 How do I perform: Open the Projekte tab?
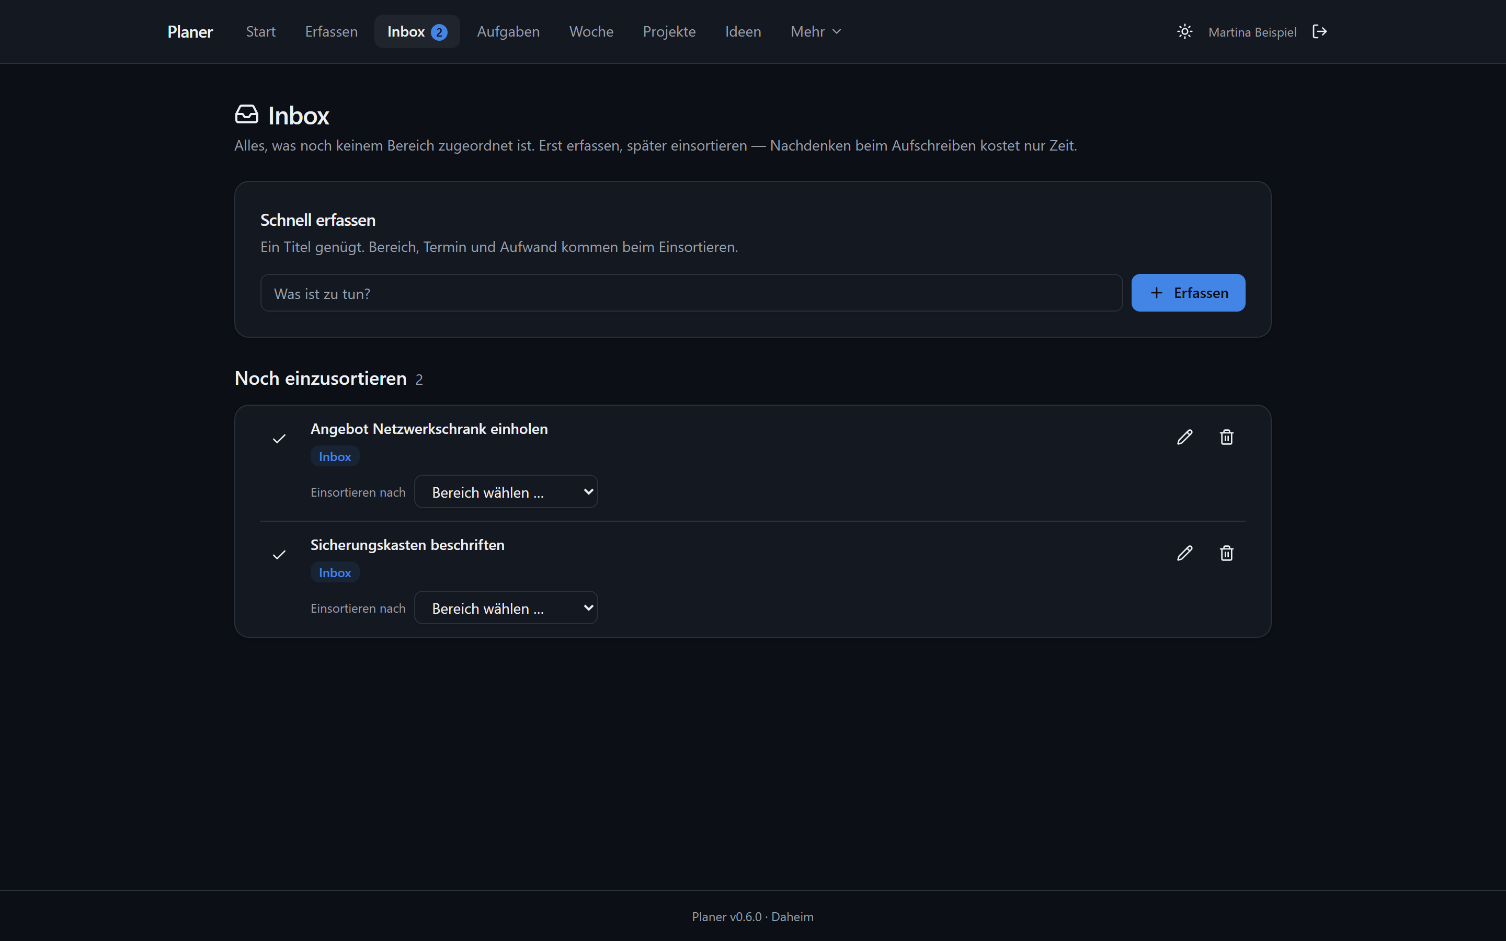(669, 32)
